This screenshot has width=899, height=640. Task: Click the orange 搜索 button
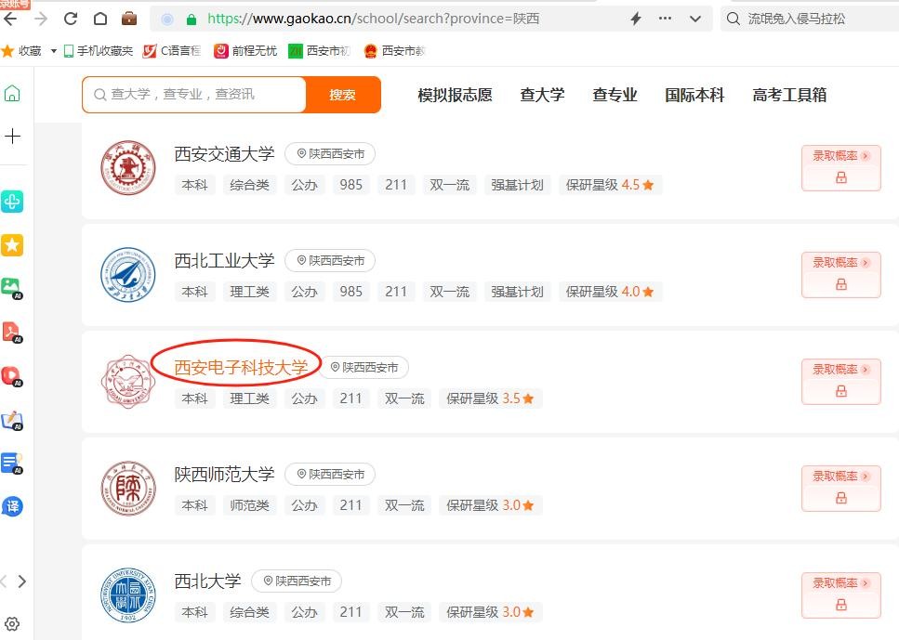point(343,95)
